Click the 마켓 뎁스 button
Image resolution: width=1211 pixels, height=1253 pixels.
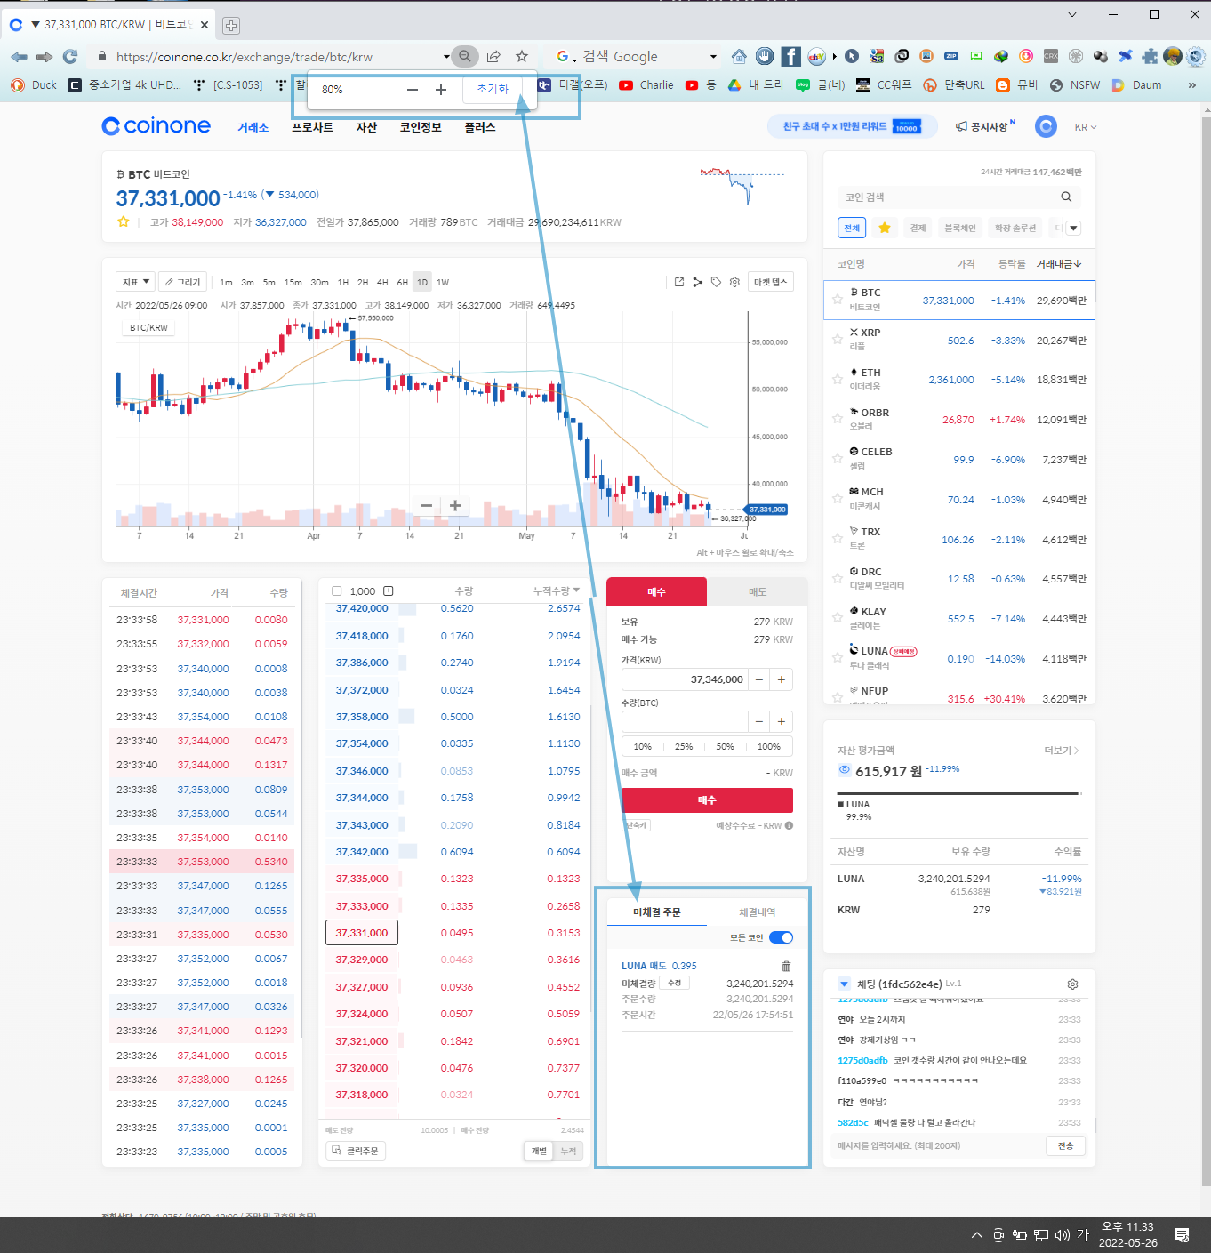click(x=771, y=282)
